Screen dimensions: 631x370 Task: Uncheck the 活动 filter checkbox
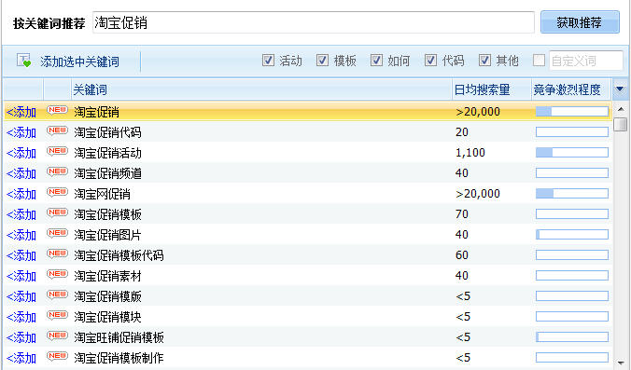click(x=268, y=61)
